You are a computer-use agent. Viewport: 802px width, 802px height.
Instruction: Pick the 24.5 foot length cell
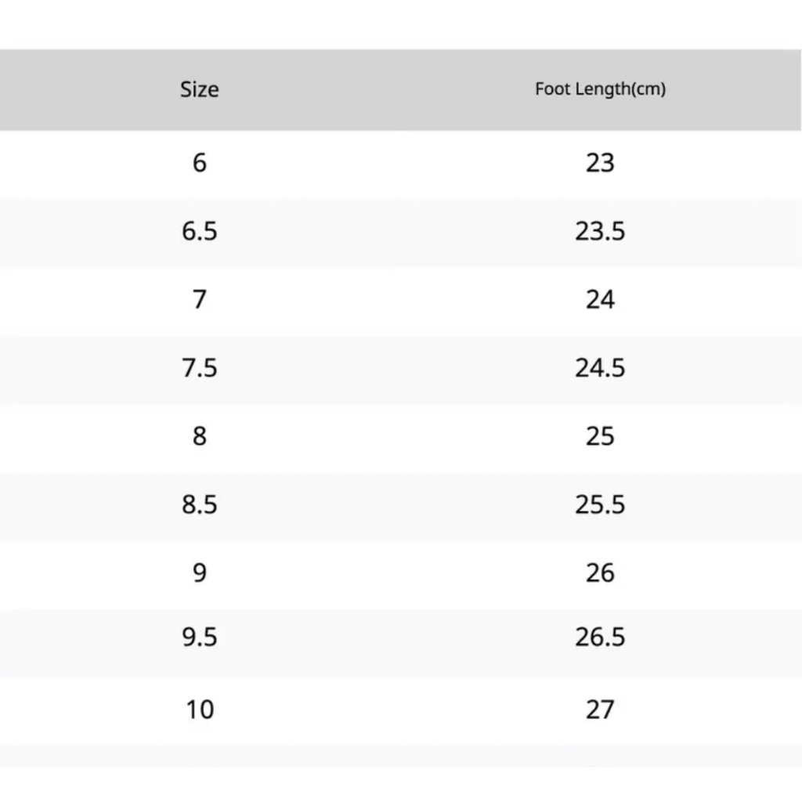[600, 368]
